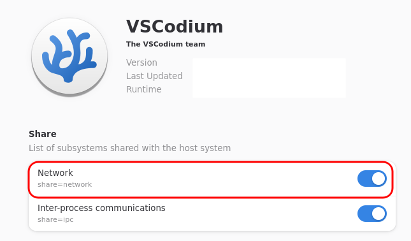This screenshot has width=411, height=241.
Task: Click the VSCodium application title
Action: tap(175, 27)
